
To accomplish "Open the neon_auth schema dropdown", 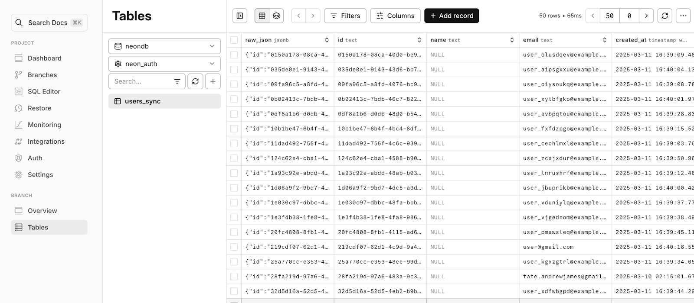I will coord(164,64).
